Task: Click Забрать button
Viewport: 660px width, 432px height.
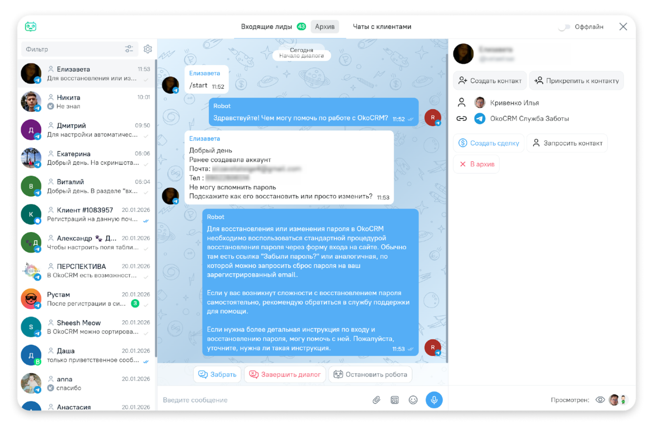Action: [x=217, y=374]
